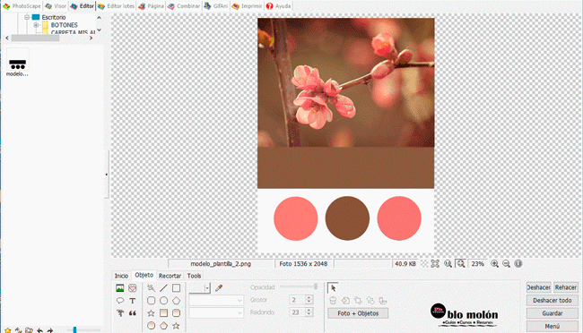The image size is (583, 333).
Task: Increase the Grosor value stepper
Action: pyautogui.click(x=309, y=297)
